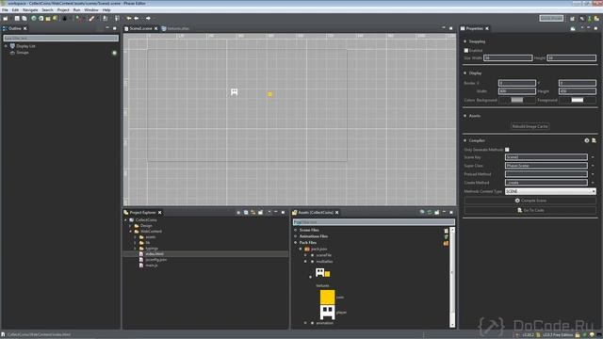Viewport: 603px width, 339px height.
Task: Click the Compile Scene button
Action: tap(530, 201)
